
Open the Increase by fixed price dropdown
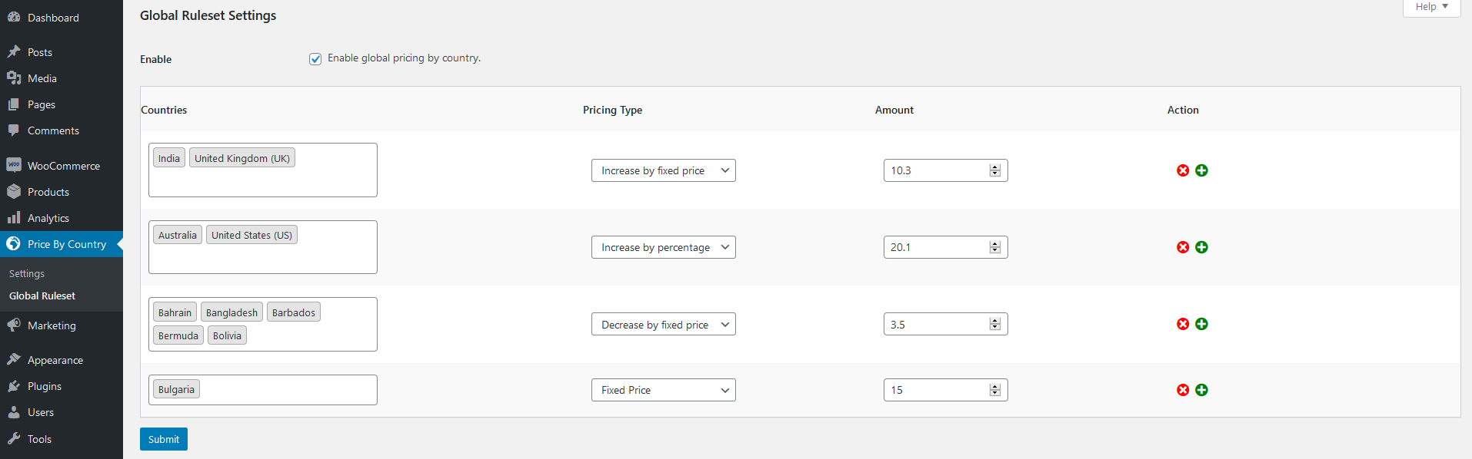[x=663, y=170]
